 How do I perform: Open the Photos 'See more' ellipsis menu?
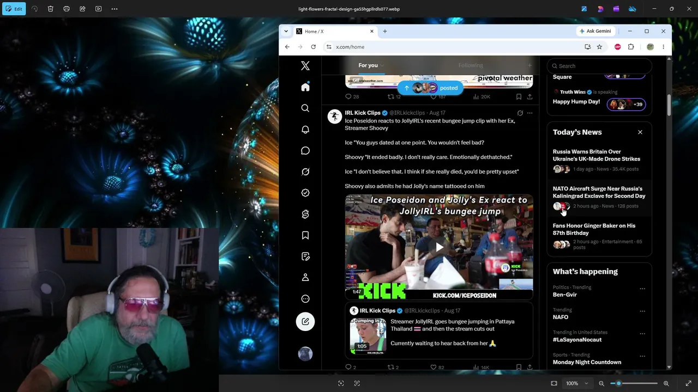pos(115,9)
